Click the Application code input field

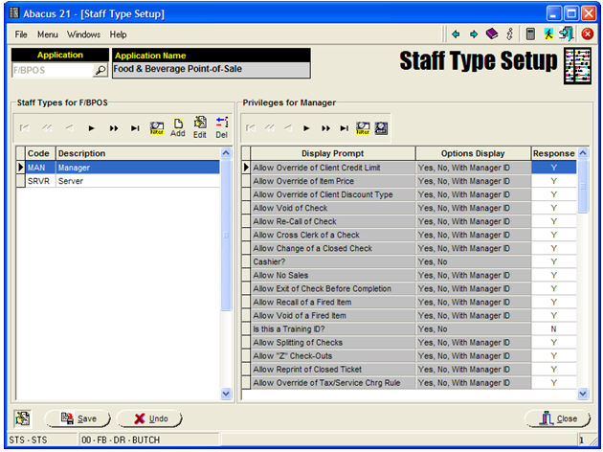click(50, 71)
